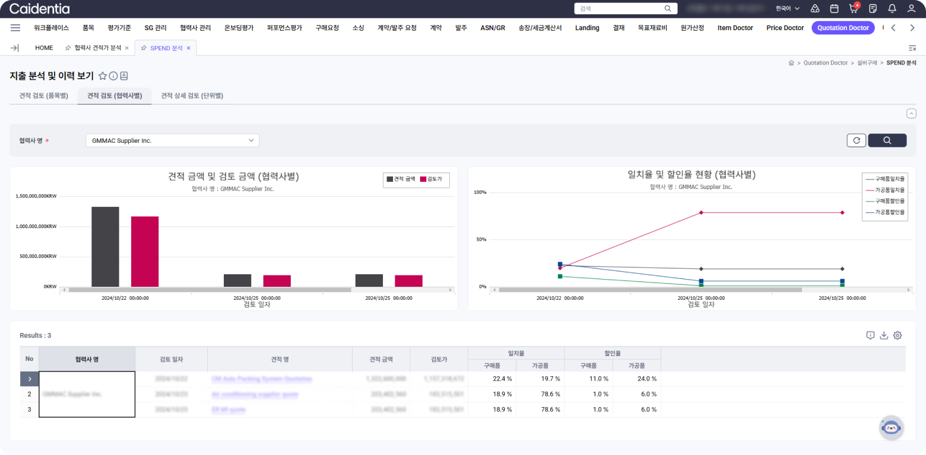
Task: Download results table data
Action: coord(884,335)
